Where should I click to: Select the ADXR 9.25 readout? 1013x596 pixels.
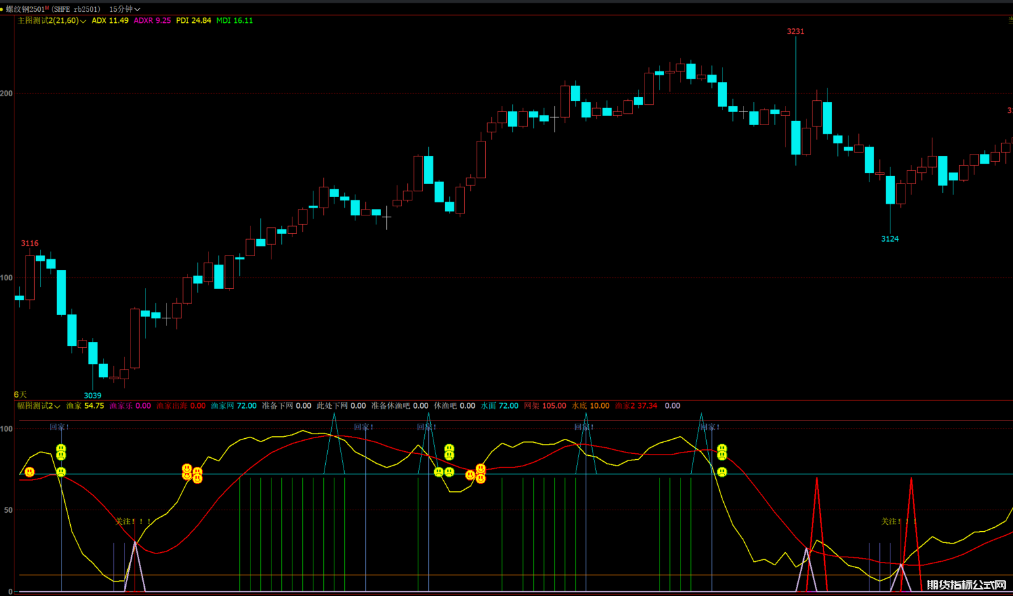click(x=152, y=21)
